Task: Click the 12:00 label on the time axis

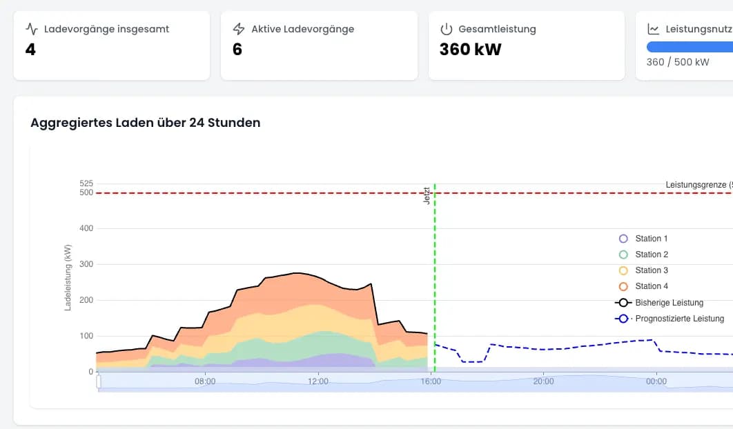Action: 318,381
